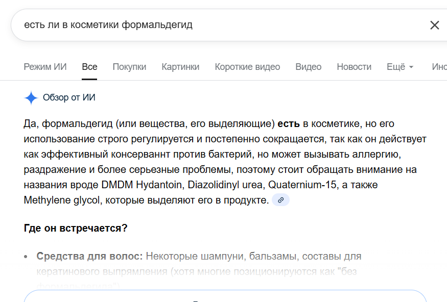The height and width of the screenshot is (302, 447).
Task: Click the blue AI overview sparkle icon
Action: click(x=31, y=98)
